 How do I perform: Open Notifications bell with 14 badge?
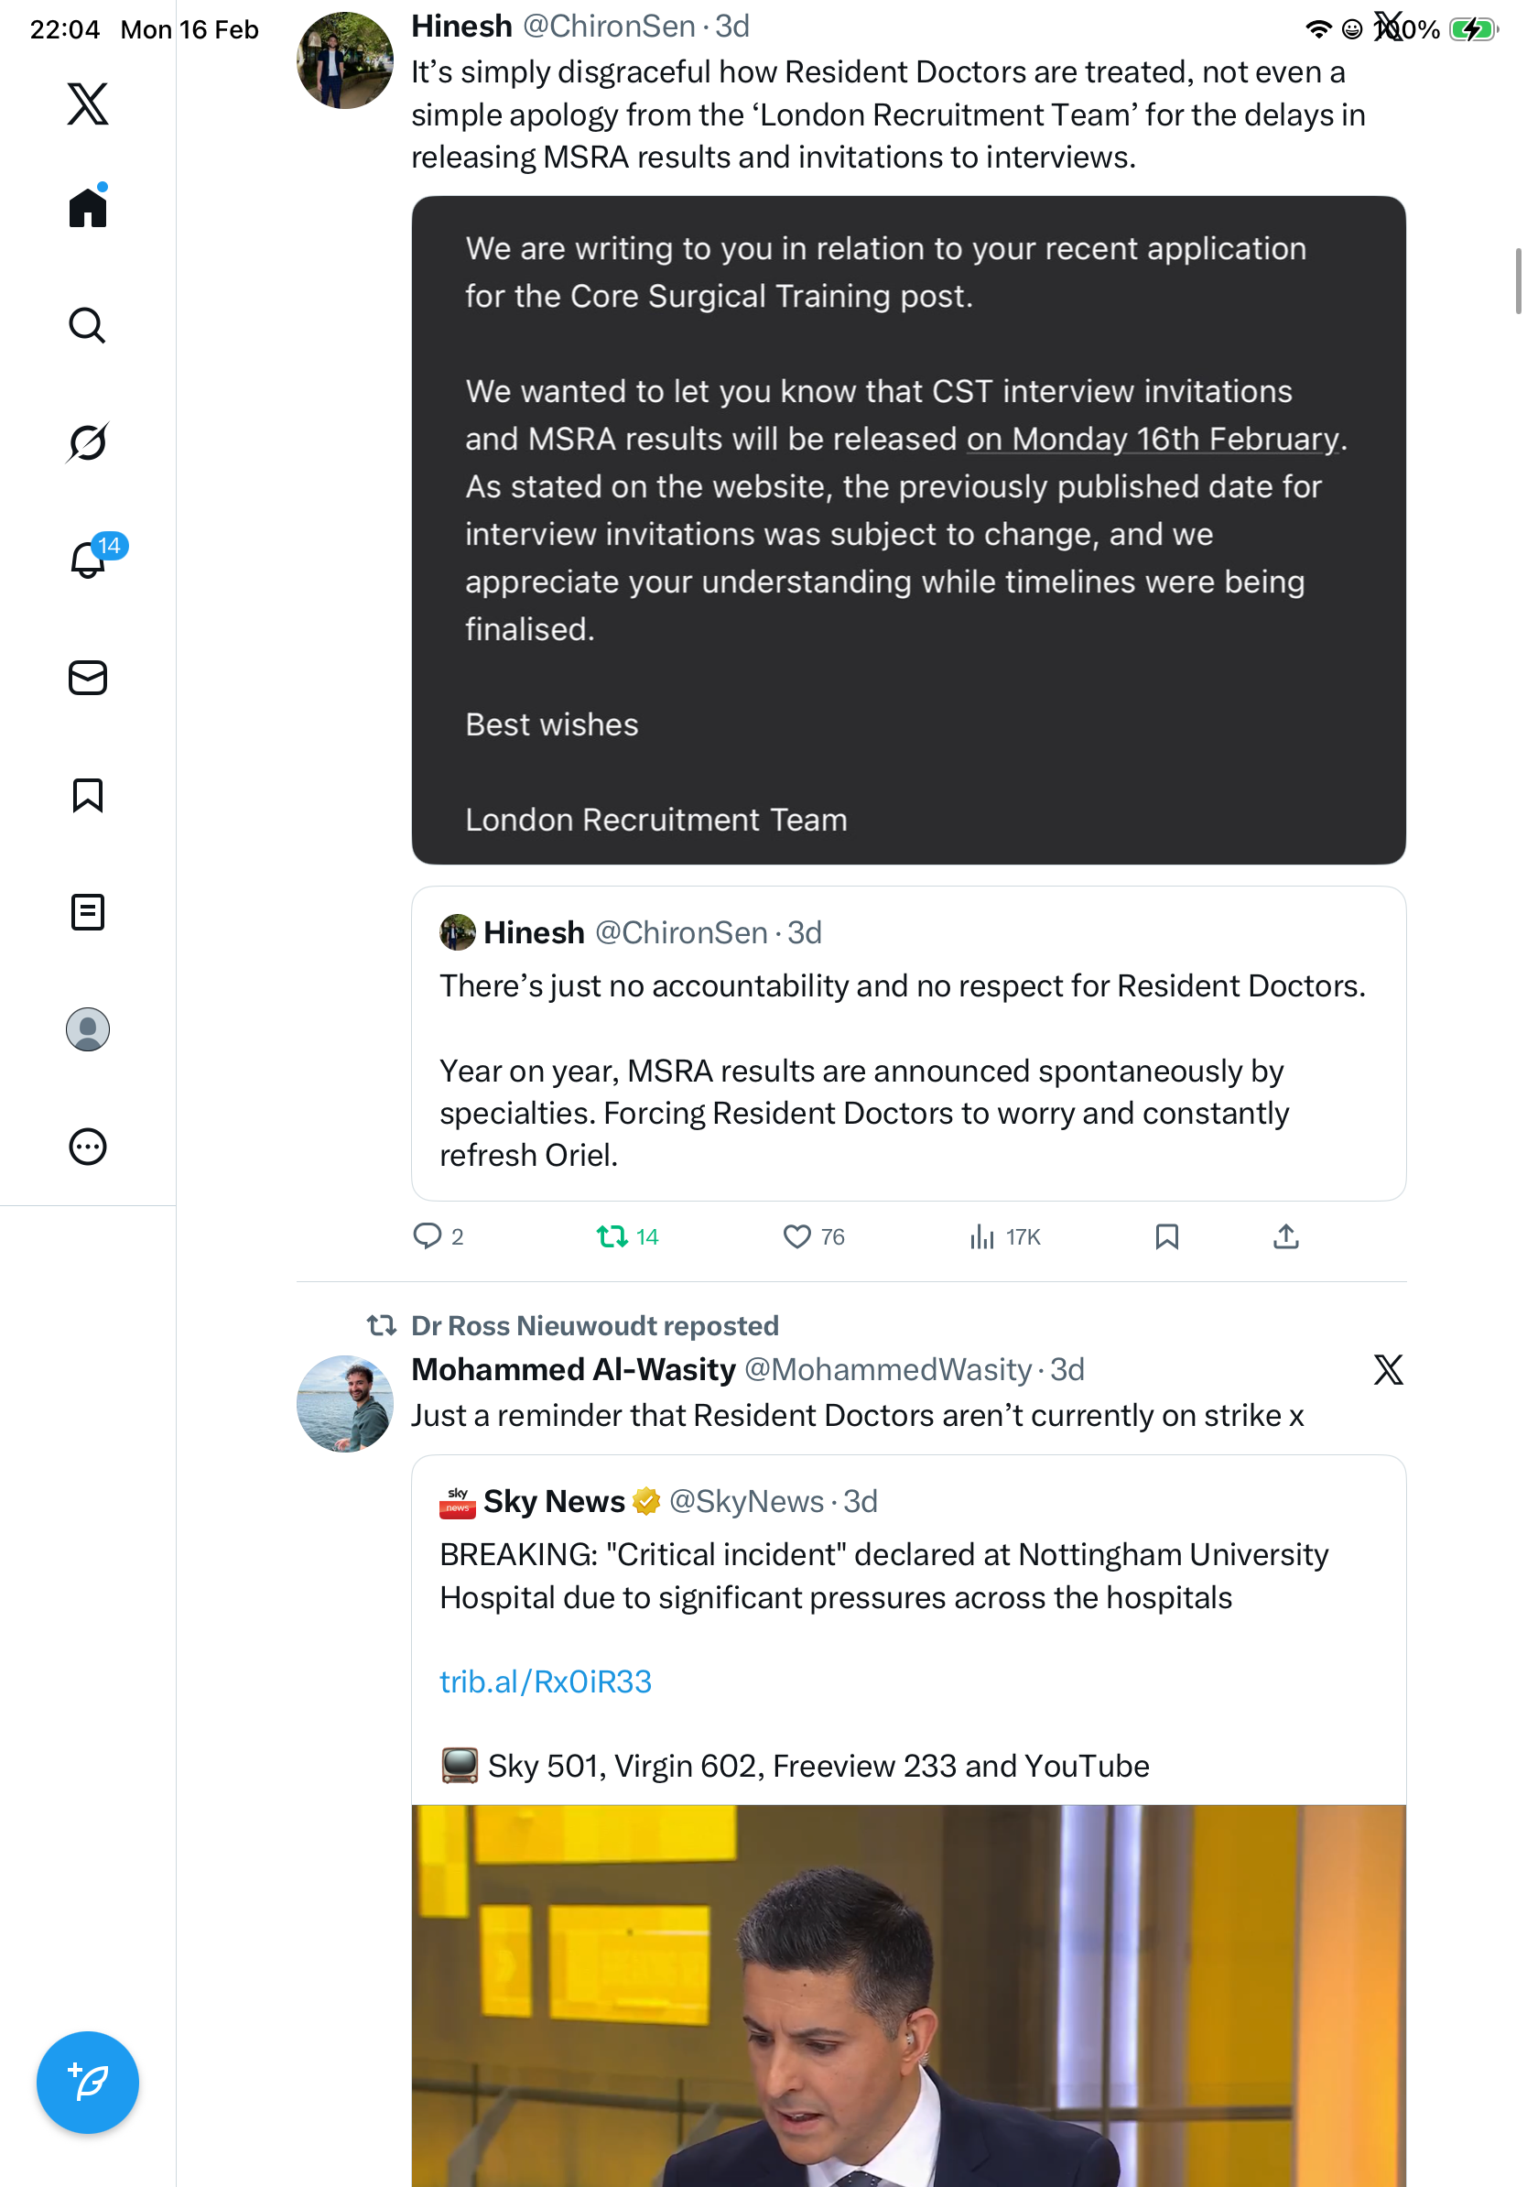coord(88,560)
